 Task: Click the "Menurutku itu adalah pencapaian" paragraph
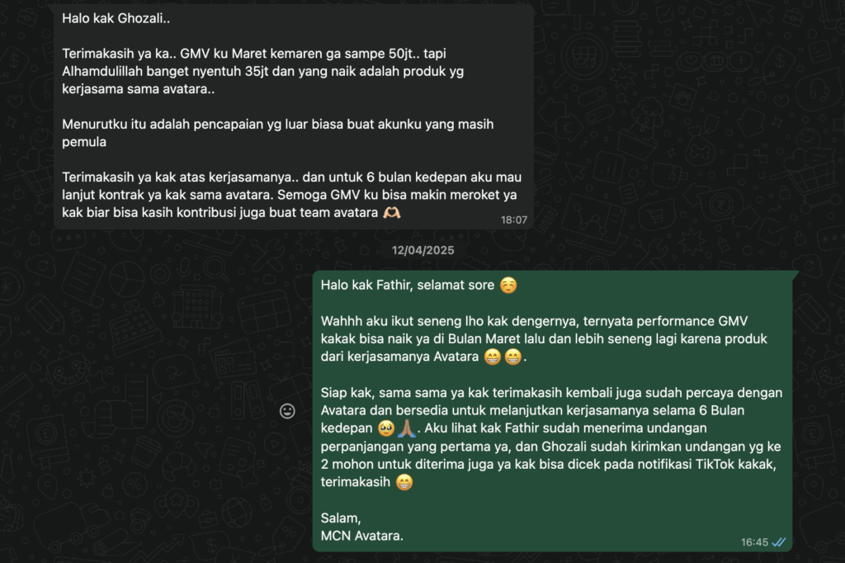pyautogui.click(x=277, y=133)
